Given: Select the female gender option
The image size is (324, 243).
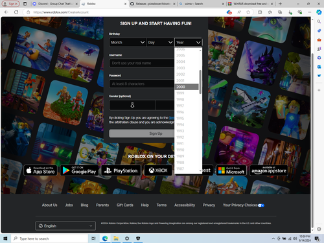Looking at the screenshot, I should click(132, 105).
